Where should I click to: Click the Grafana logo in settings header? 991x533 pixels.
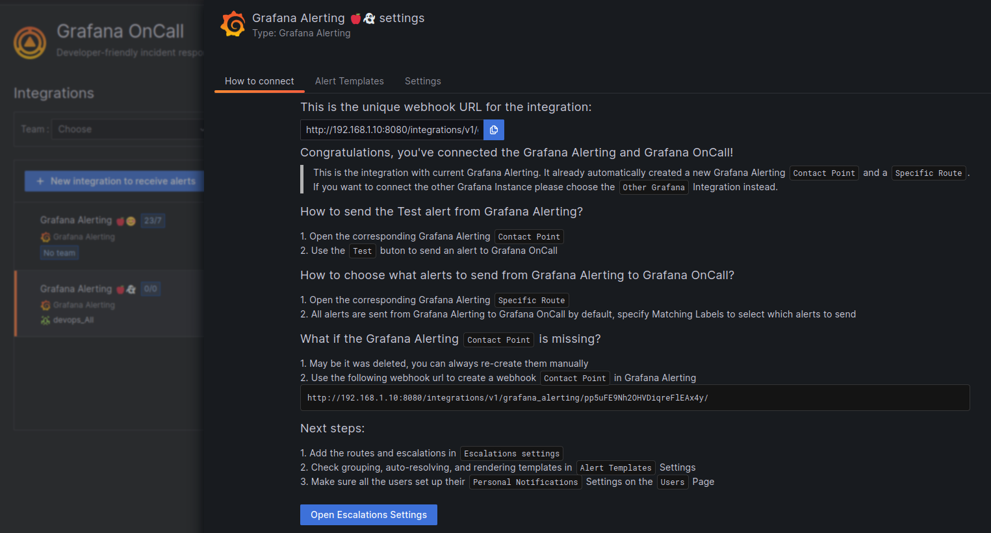[233, 25]
